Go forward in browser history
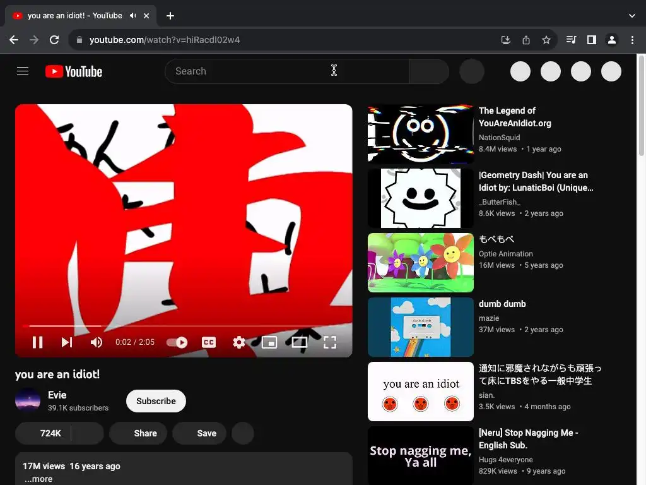This screenshot has height=485, width=646. click(34, 40)
